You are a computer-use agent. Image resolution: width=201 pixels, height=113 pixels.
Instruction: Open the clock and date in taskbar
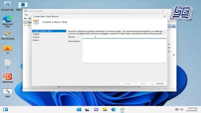192,110
